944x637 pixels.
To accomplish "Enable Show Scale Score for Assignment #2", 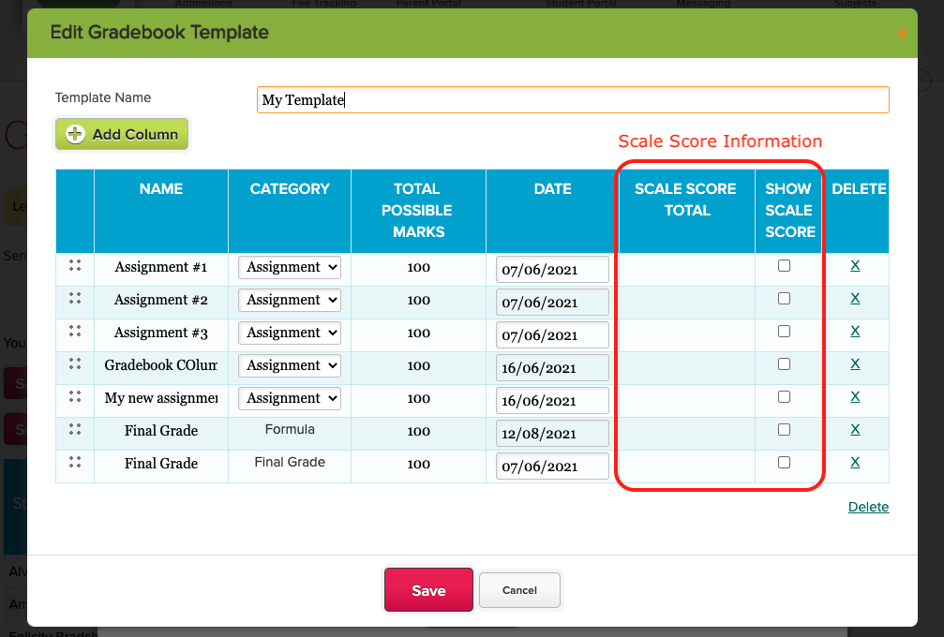I will coord(784,298).
